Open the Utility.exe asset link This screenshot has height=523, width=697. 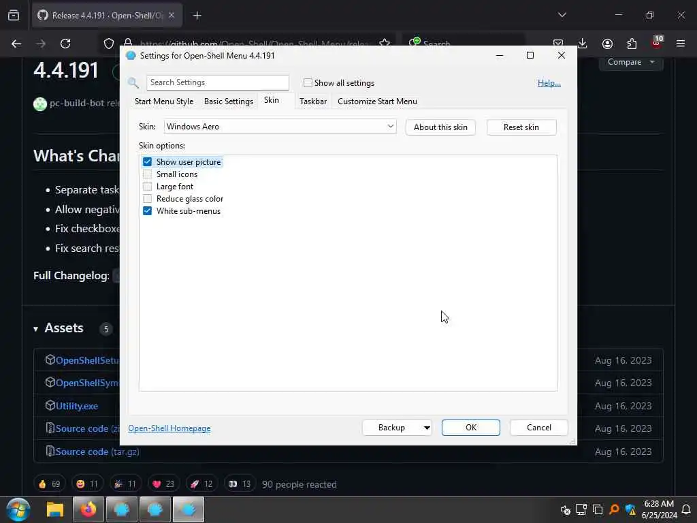[x=77, y=406]
